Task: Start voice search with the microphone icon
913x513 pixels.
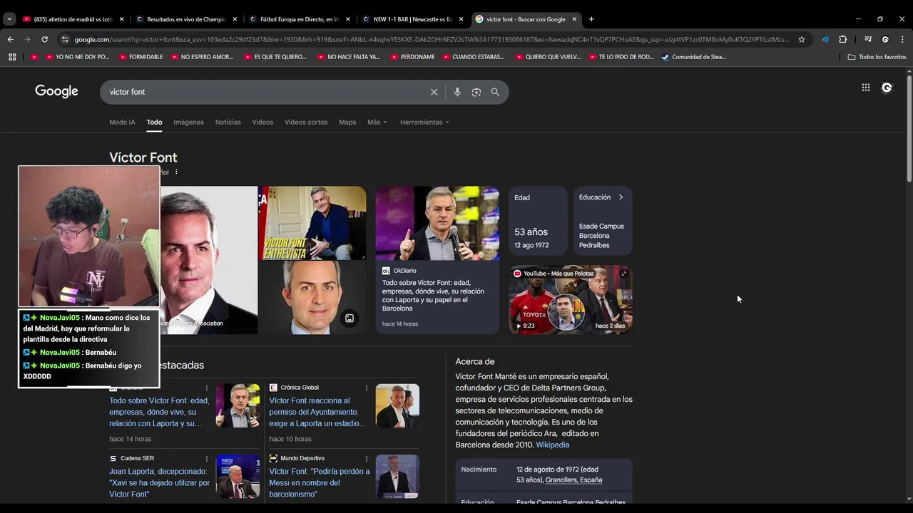Action: click(457, 92)
